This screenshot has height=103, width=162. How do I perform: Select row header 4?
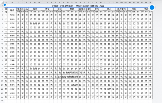[2, 15]
